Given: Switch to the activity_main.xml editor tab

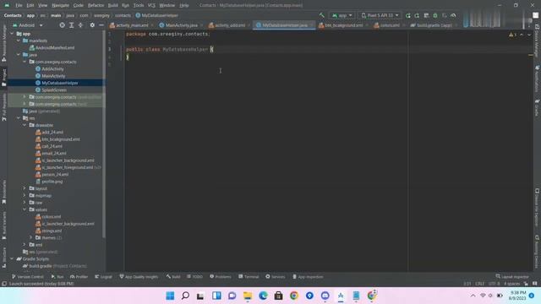Looking at the screenshot, I should [x=132, y=25].
